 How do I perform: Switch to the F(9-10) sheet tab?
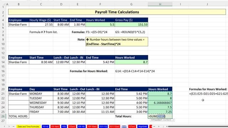pyautogui.click(x=81, y=127)
